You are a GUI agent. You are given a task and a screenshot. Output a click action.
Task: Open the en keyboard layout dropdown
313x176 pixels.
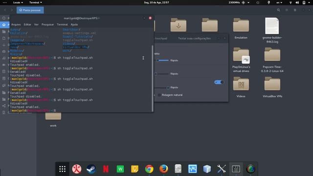click(x=279, y=2)
